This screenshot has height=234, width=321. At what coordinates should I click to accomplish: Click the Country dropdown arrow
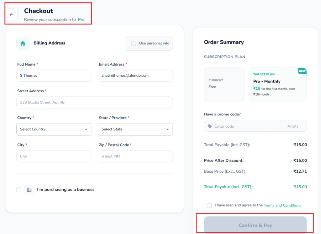tap(86, 130)
